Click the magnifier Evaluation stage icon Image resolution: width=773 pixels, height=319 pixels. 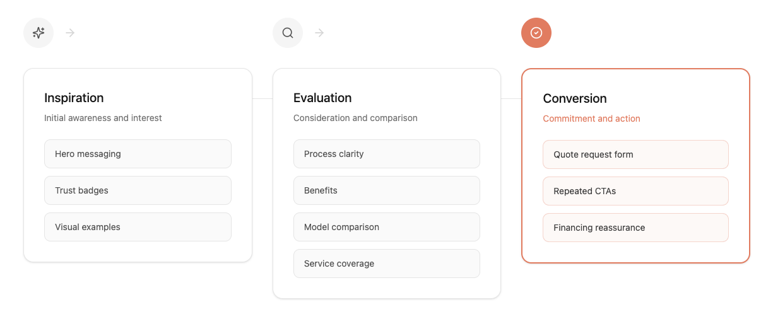pos(288,33)
